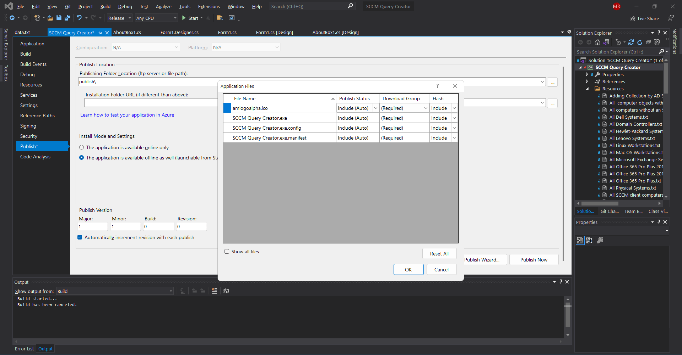Collapse the Resources folder in Solution Explorer
Image resolution: width=682 pixels, height=355 pixels.
click(587, 89)
